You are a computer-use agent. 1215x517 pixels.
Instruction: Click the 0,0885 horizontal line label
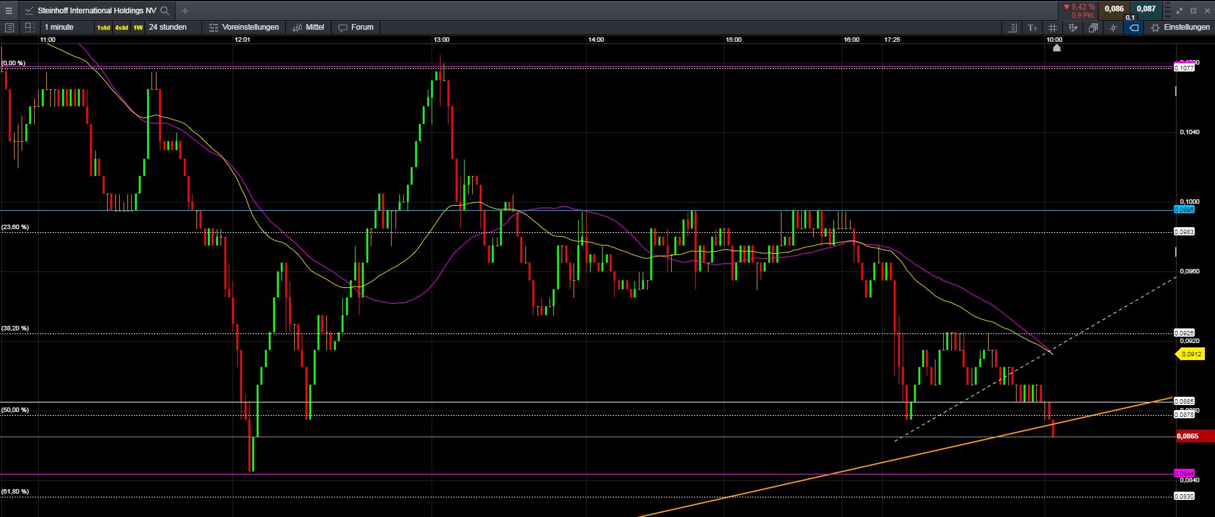pyautogui.click(x=1185, y=401)
